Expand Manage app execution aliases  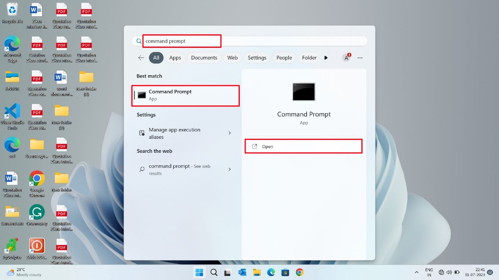tap(229, 133)
